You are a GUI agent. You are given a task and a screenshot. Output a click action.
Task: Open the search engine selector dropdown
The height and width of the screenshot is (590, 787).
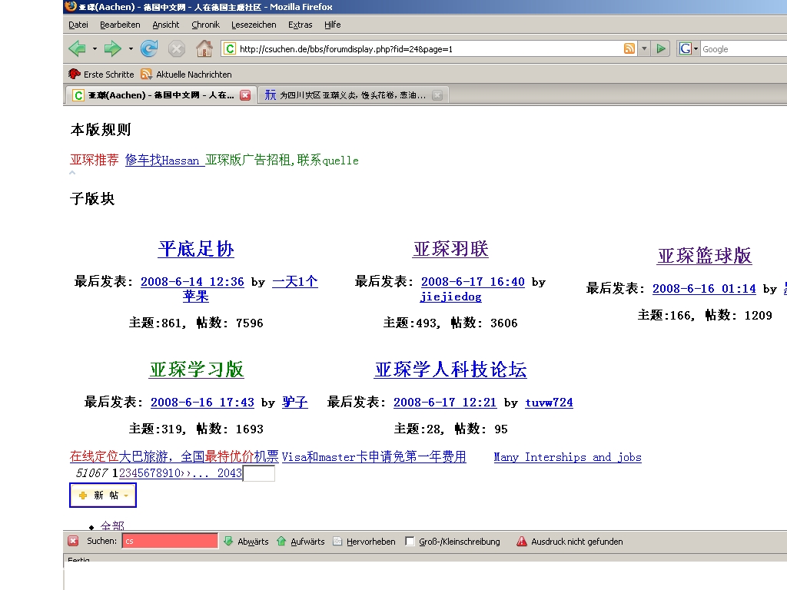point(696,49)
